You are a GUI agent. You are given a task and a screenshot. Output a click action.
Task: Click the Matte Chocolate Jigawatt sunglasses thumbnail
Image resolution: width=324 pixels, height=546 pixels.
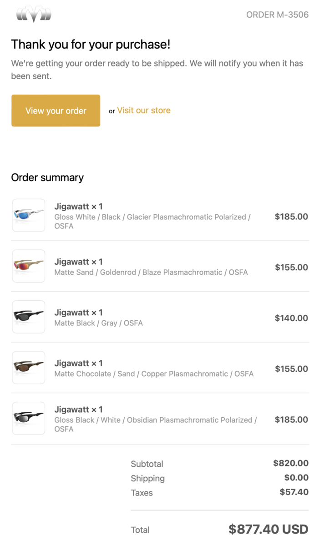point(28,367)
